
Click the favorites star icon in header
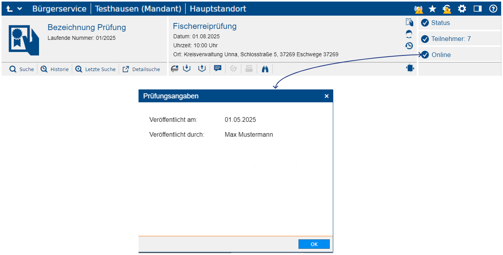(x=432, y=9)
